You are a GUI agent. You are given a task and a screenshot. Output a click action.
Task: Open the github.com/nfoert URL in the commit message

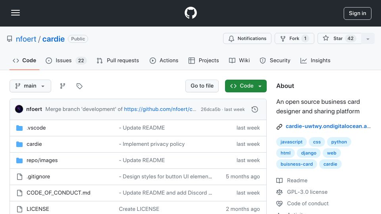click(x=160, y=109)
